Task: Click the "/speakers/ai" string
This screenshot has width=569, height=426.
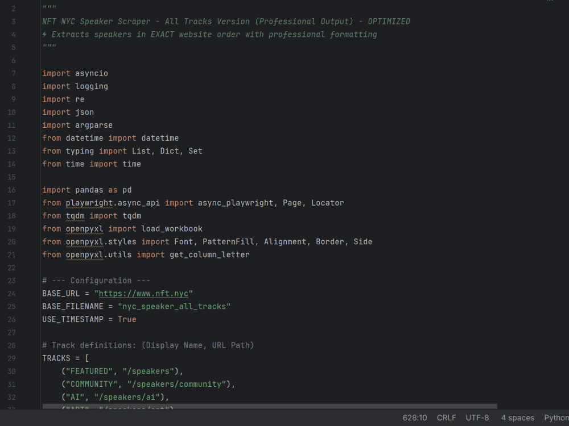Action: point(127,397)
